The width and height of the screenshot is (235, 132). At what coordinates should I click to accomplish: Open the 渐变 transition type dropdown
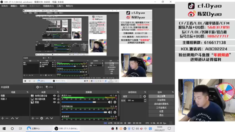[132, 97]
